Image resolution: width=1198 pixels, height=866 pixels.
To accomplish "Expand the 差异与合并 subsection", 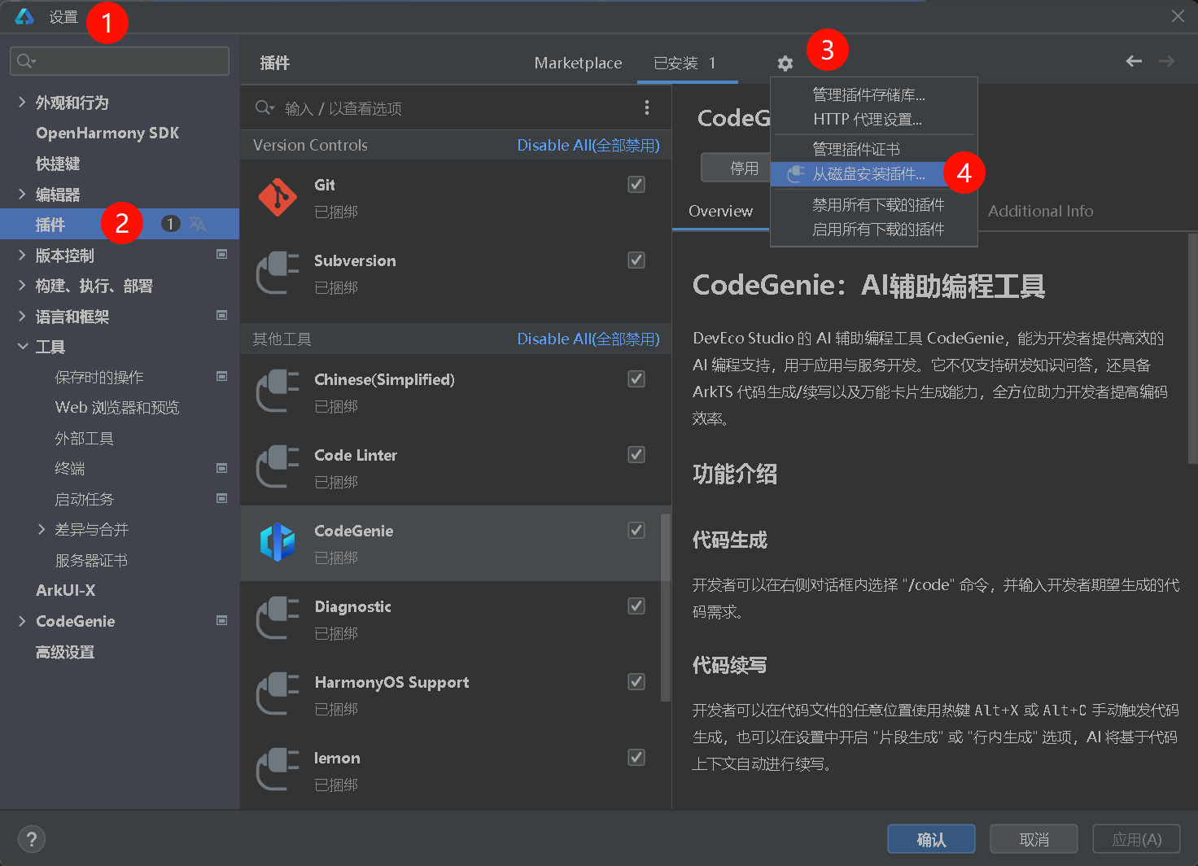I will [42, 530].
